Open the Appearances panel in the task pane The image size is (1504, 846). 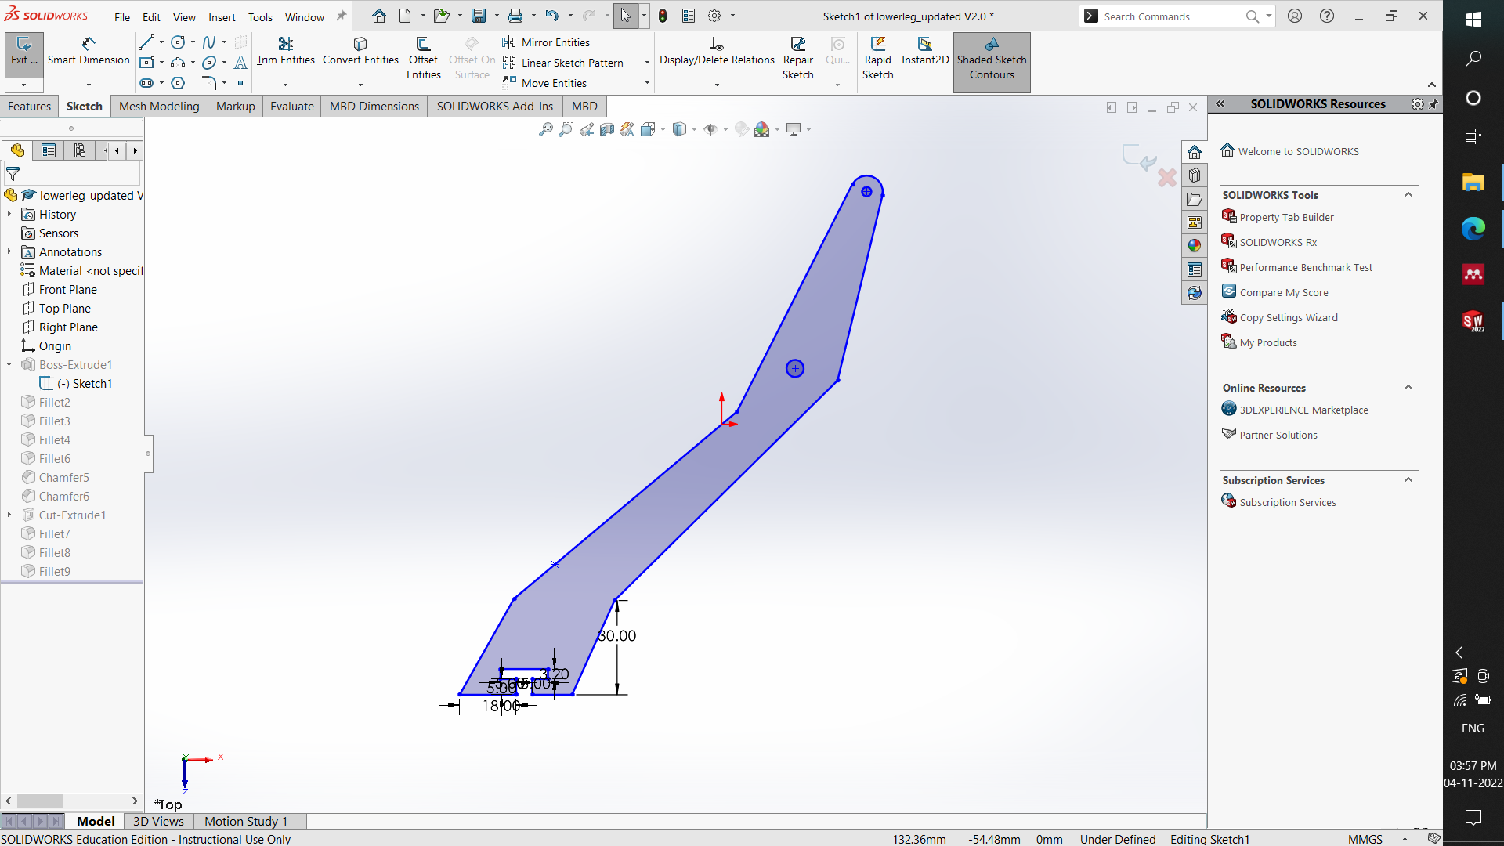point(1195,245)
